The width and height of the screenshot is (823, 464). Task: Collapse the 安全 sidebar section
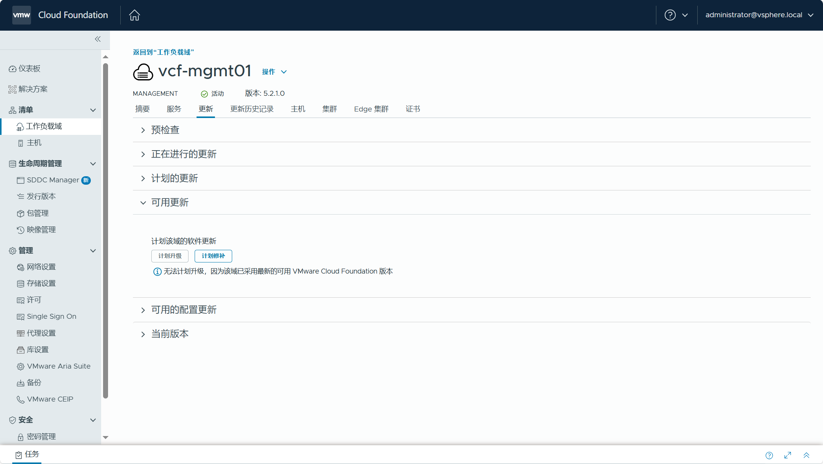click(93, 420)
